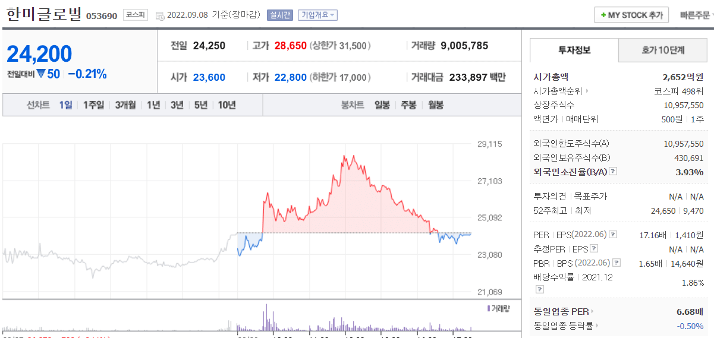The width and height of the screenshot is (714, 338).
Task: Click the clock icon before the date
Action: [x=160, y=15]
